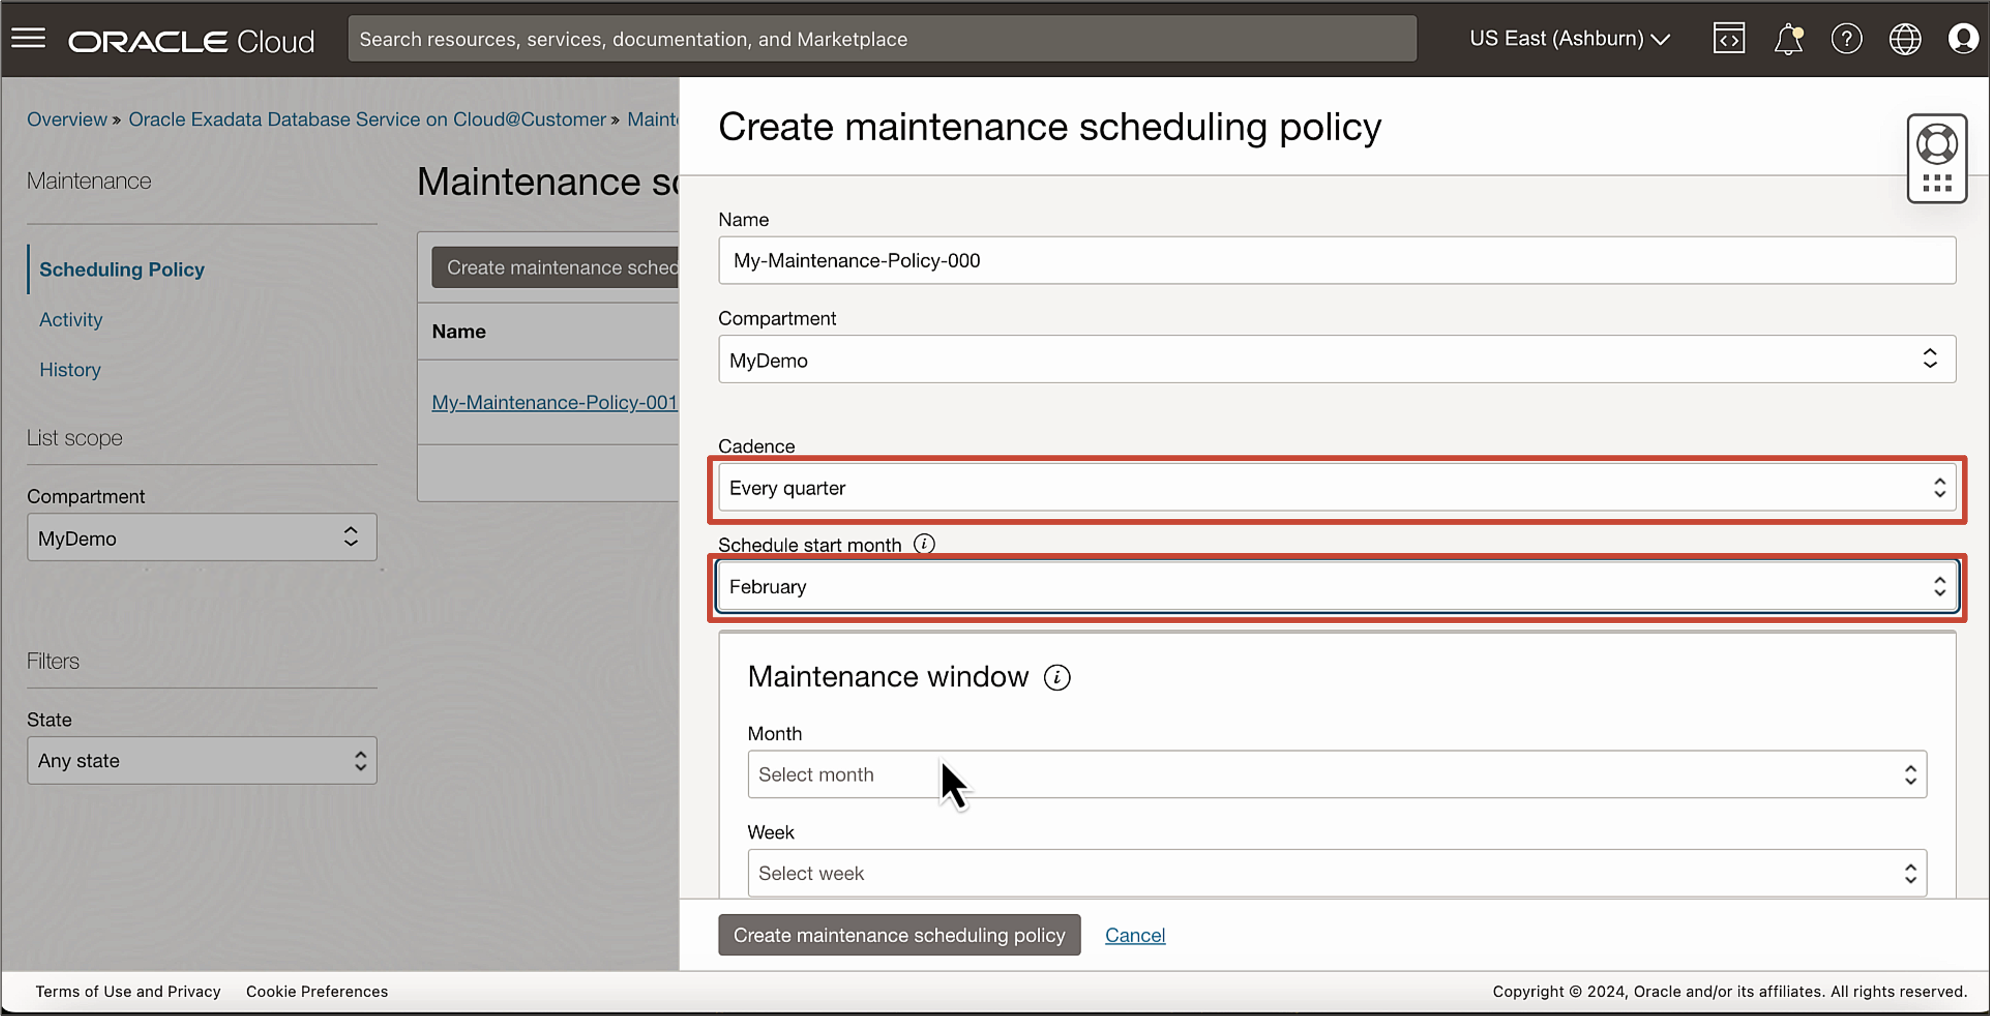Click the search resources field
Screen dimensions: 1990x1016
pyautogui.click(x=881, y=38)
